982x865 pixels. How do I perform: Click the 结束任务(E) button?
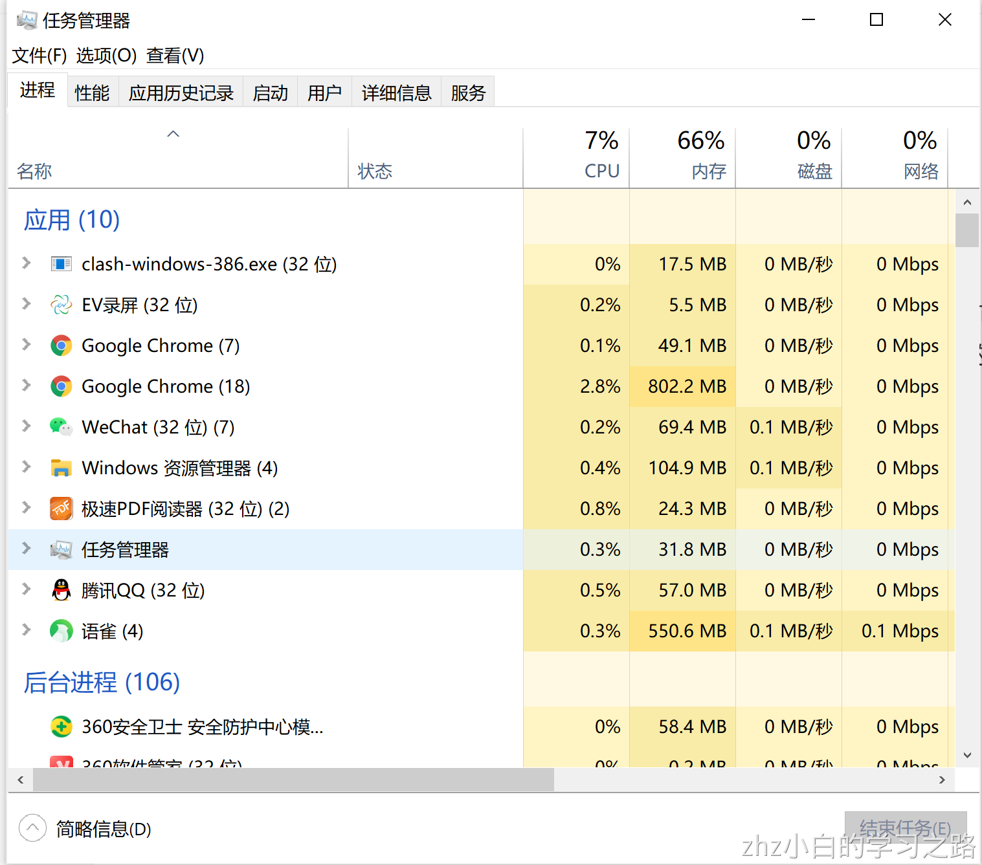(x=906, y=828)
